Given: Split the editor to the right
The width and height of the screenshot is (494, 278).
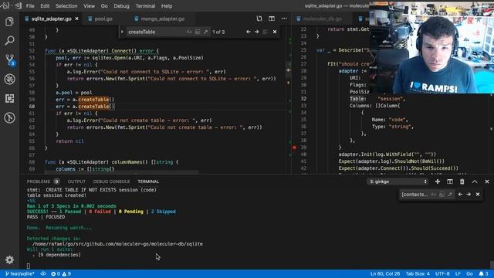Looking at the screenshot, I should click(x=272, y=19).
